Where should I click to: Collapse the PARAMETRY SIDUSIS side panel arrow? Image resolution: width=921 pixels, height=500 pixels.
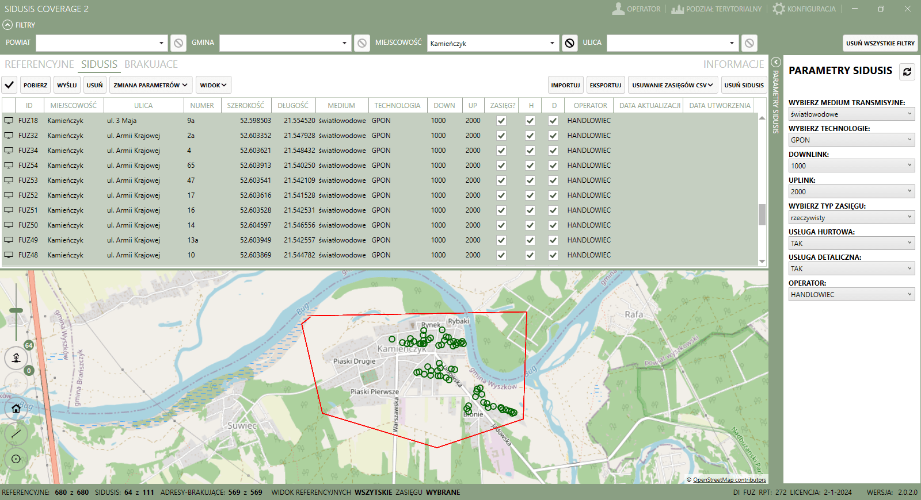[x=775, y=62]
